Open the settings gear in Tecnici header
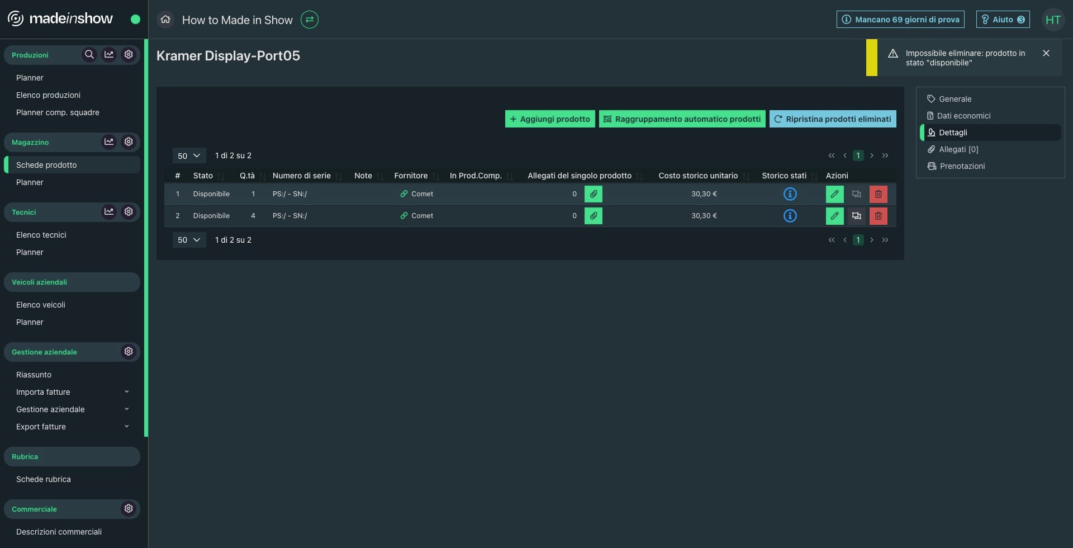 tap(129, 212)
